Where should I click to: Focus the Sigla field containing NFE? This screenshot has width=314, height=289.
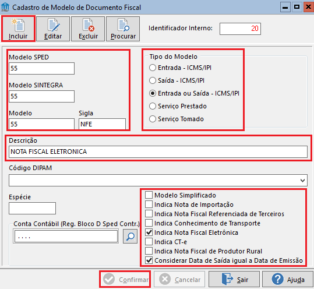102,124
